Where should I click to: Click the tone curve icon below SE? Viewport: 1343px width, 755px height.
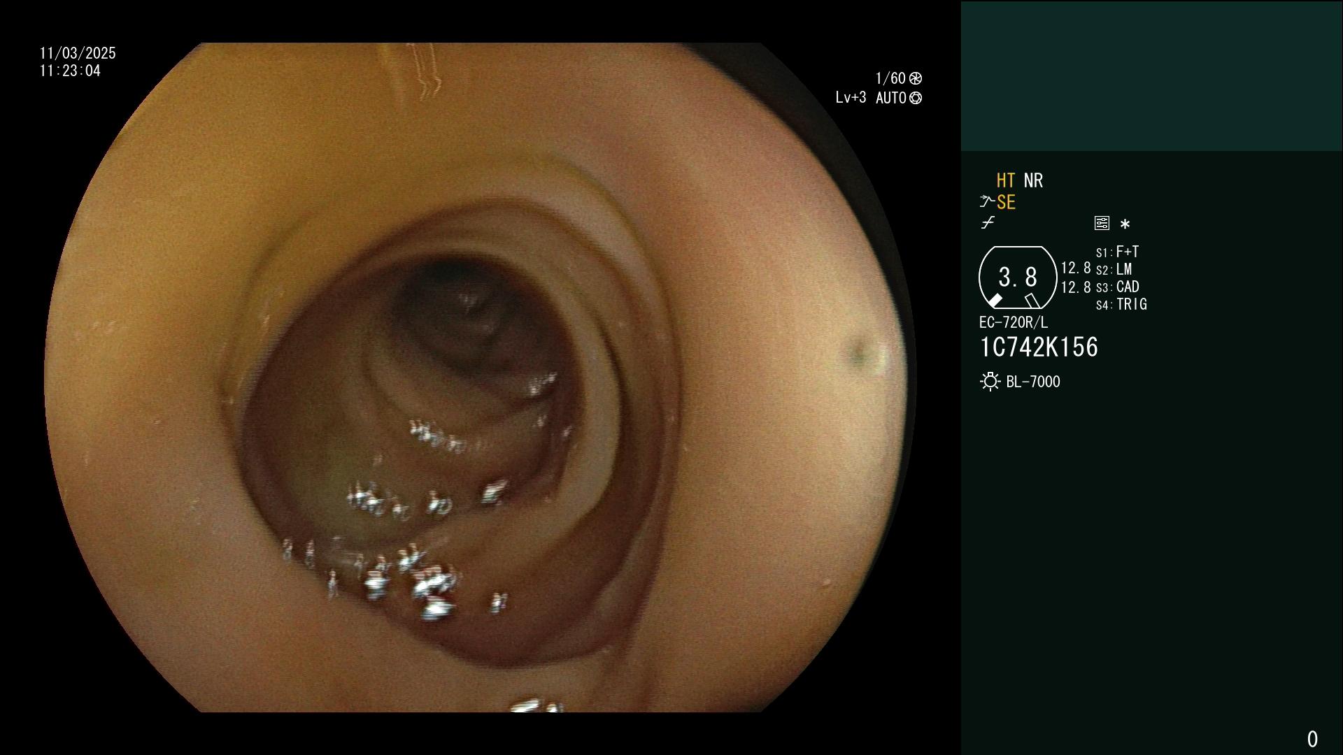pyautogui.click(x=988, y=223)
